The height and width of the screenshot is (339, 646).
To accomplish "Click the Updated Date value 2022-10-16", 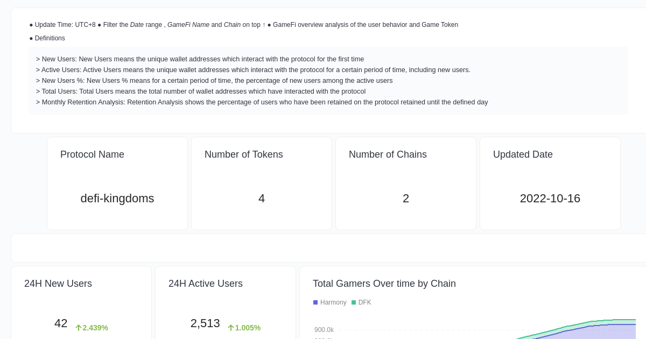I will pos(550,199).
